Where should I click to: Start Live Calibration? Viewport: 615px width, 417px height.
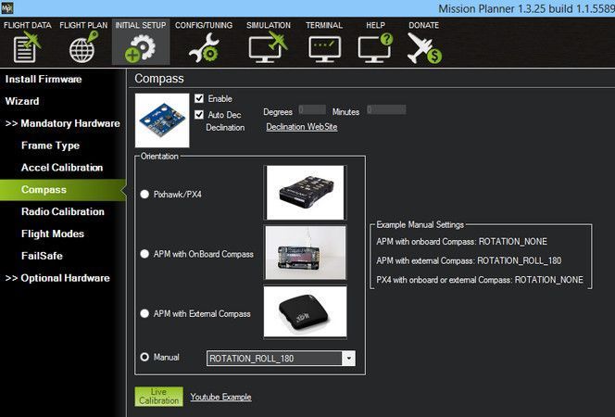pyautogui.click(x=159, y=397)
